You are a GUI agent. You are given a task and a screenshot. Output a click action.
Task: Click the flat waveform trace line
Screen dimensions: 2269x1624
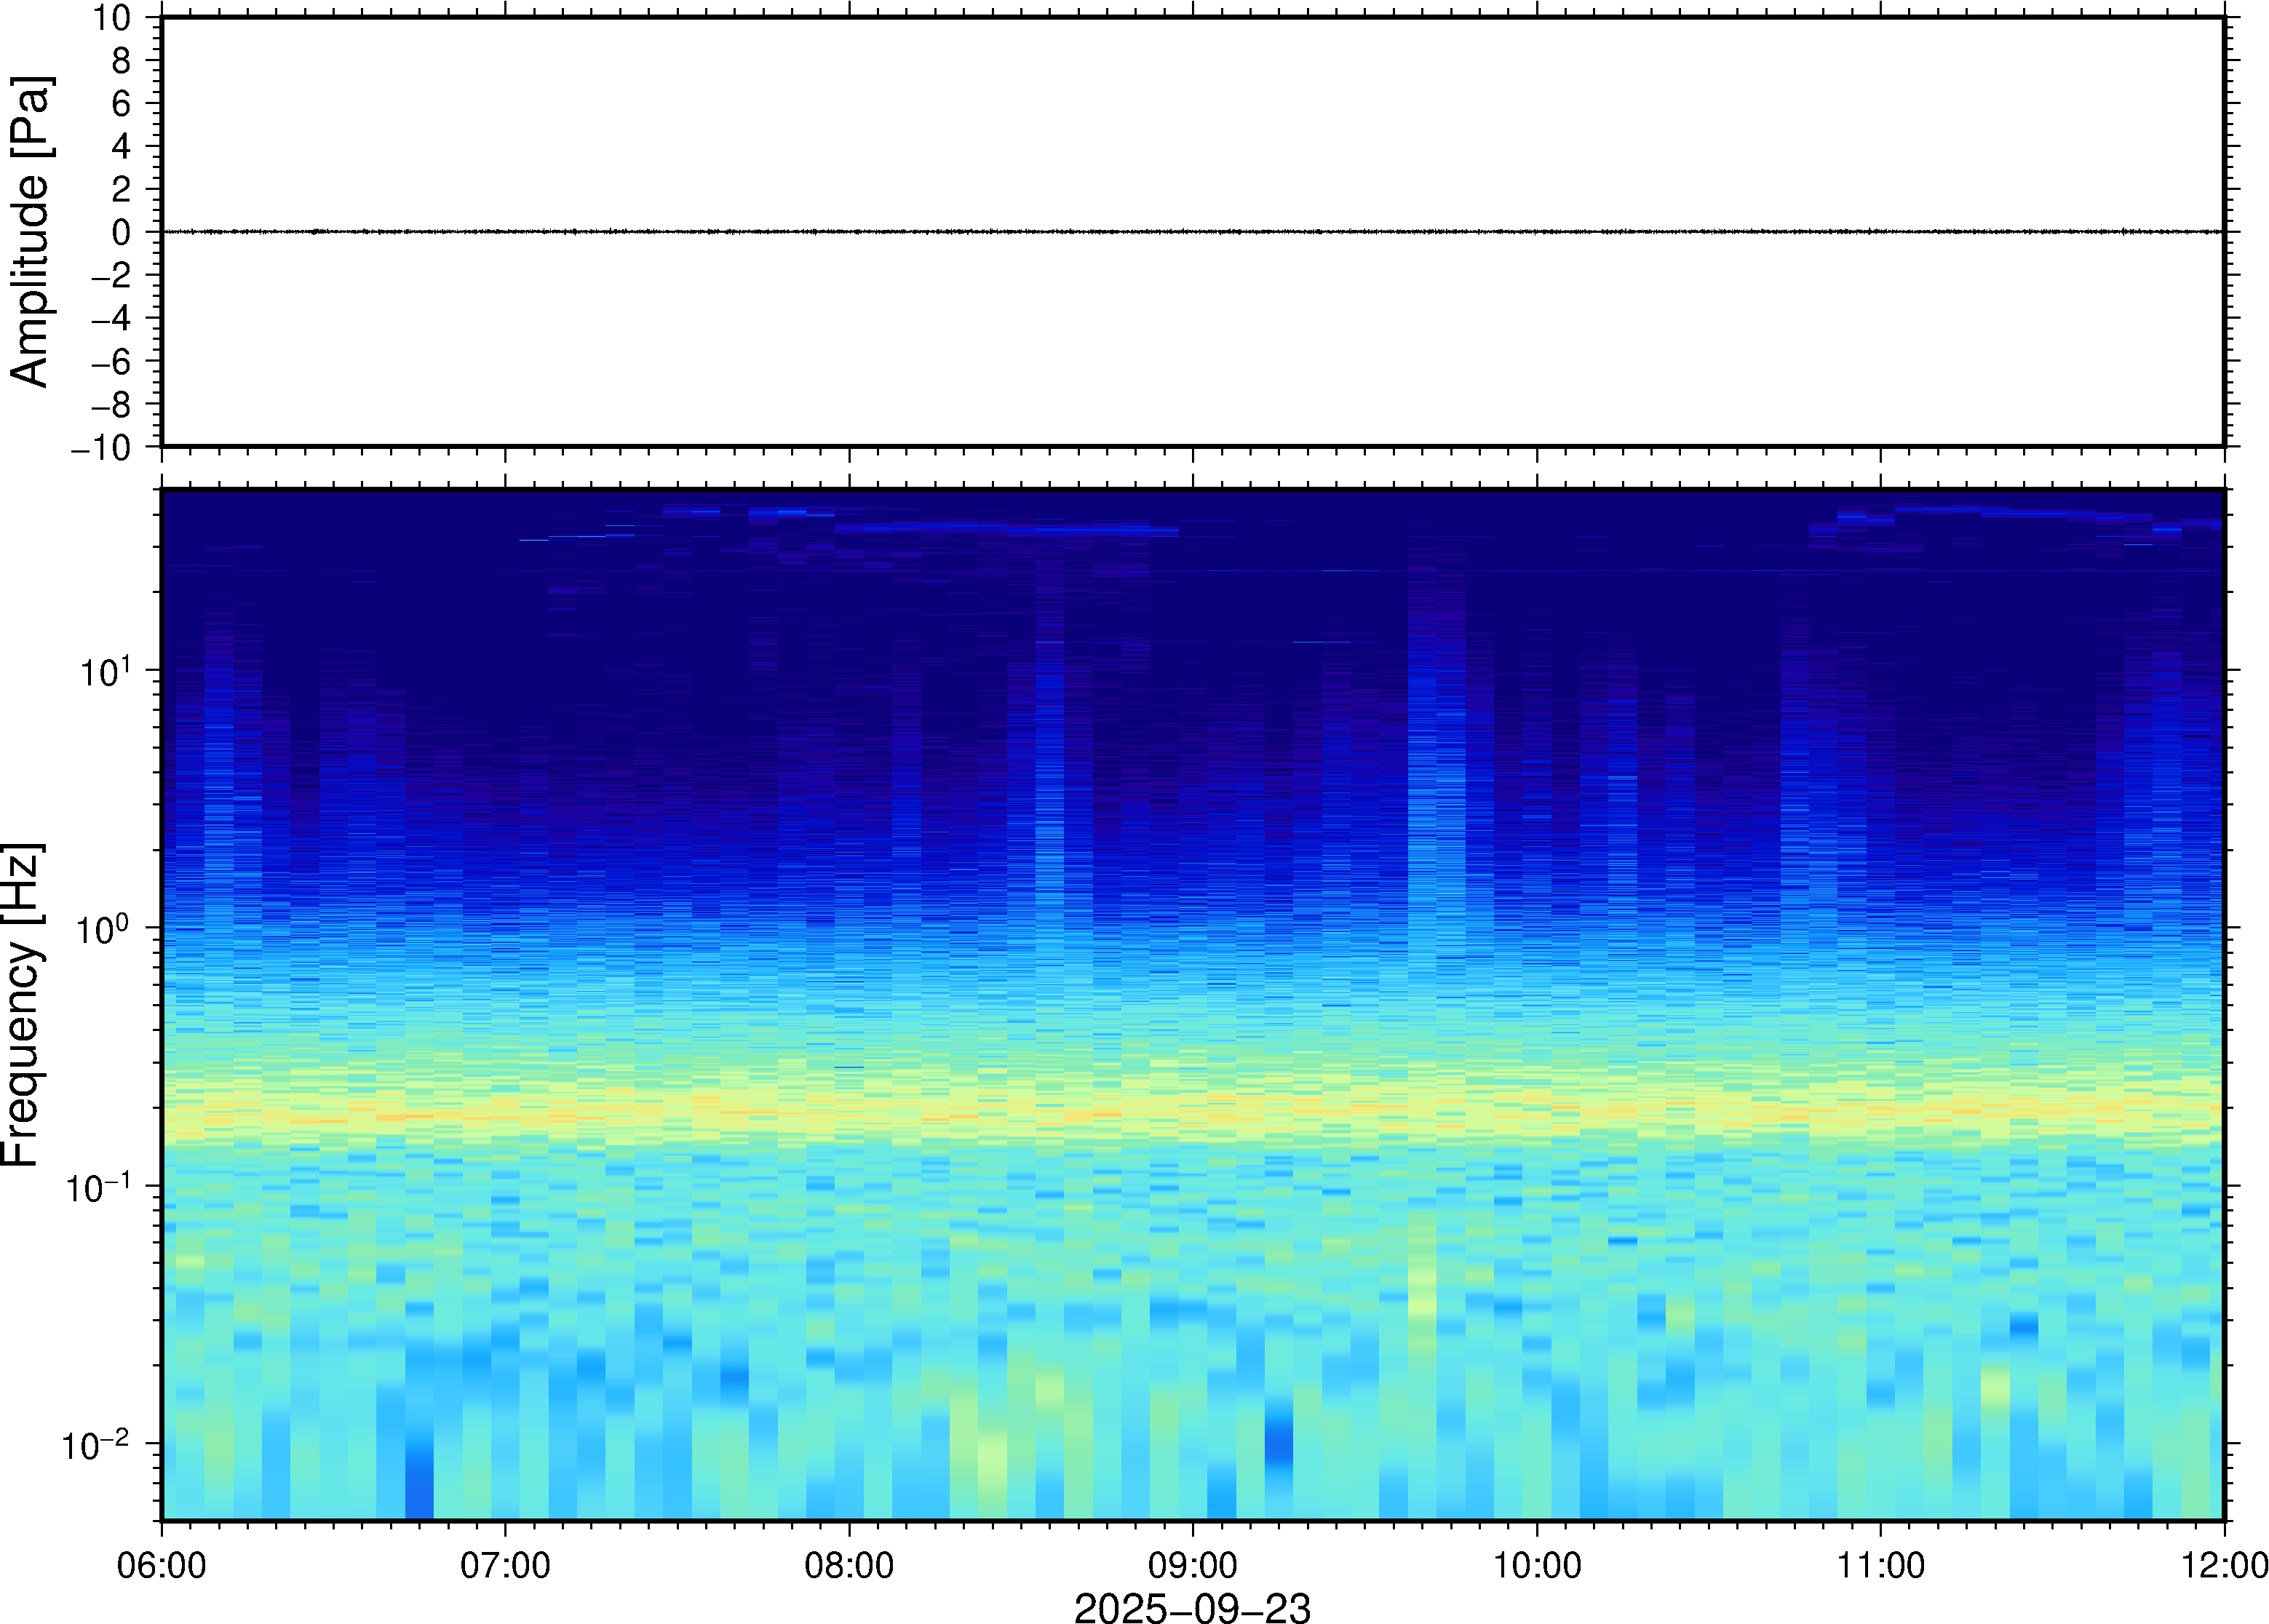click(1192, 231)
